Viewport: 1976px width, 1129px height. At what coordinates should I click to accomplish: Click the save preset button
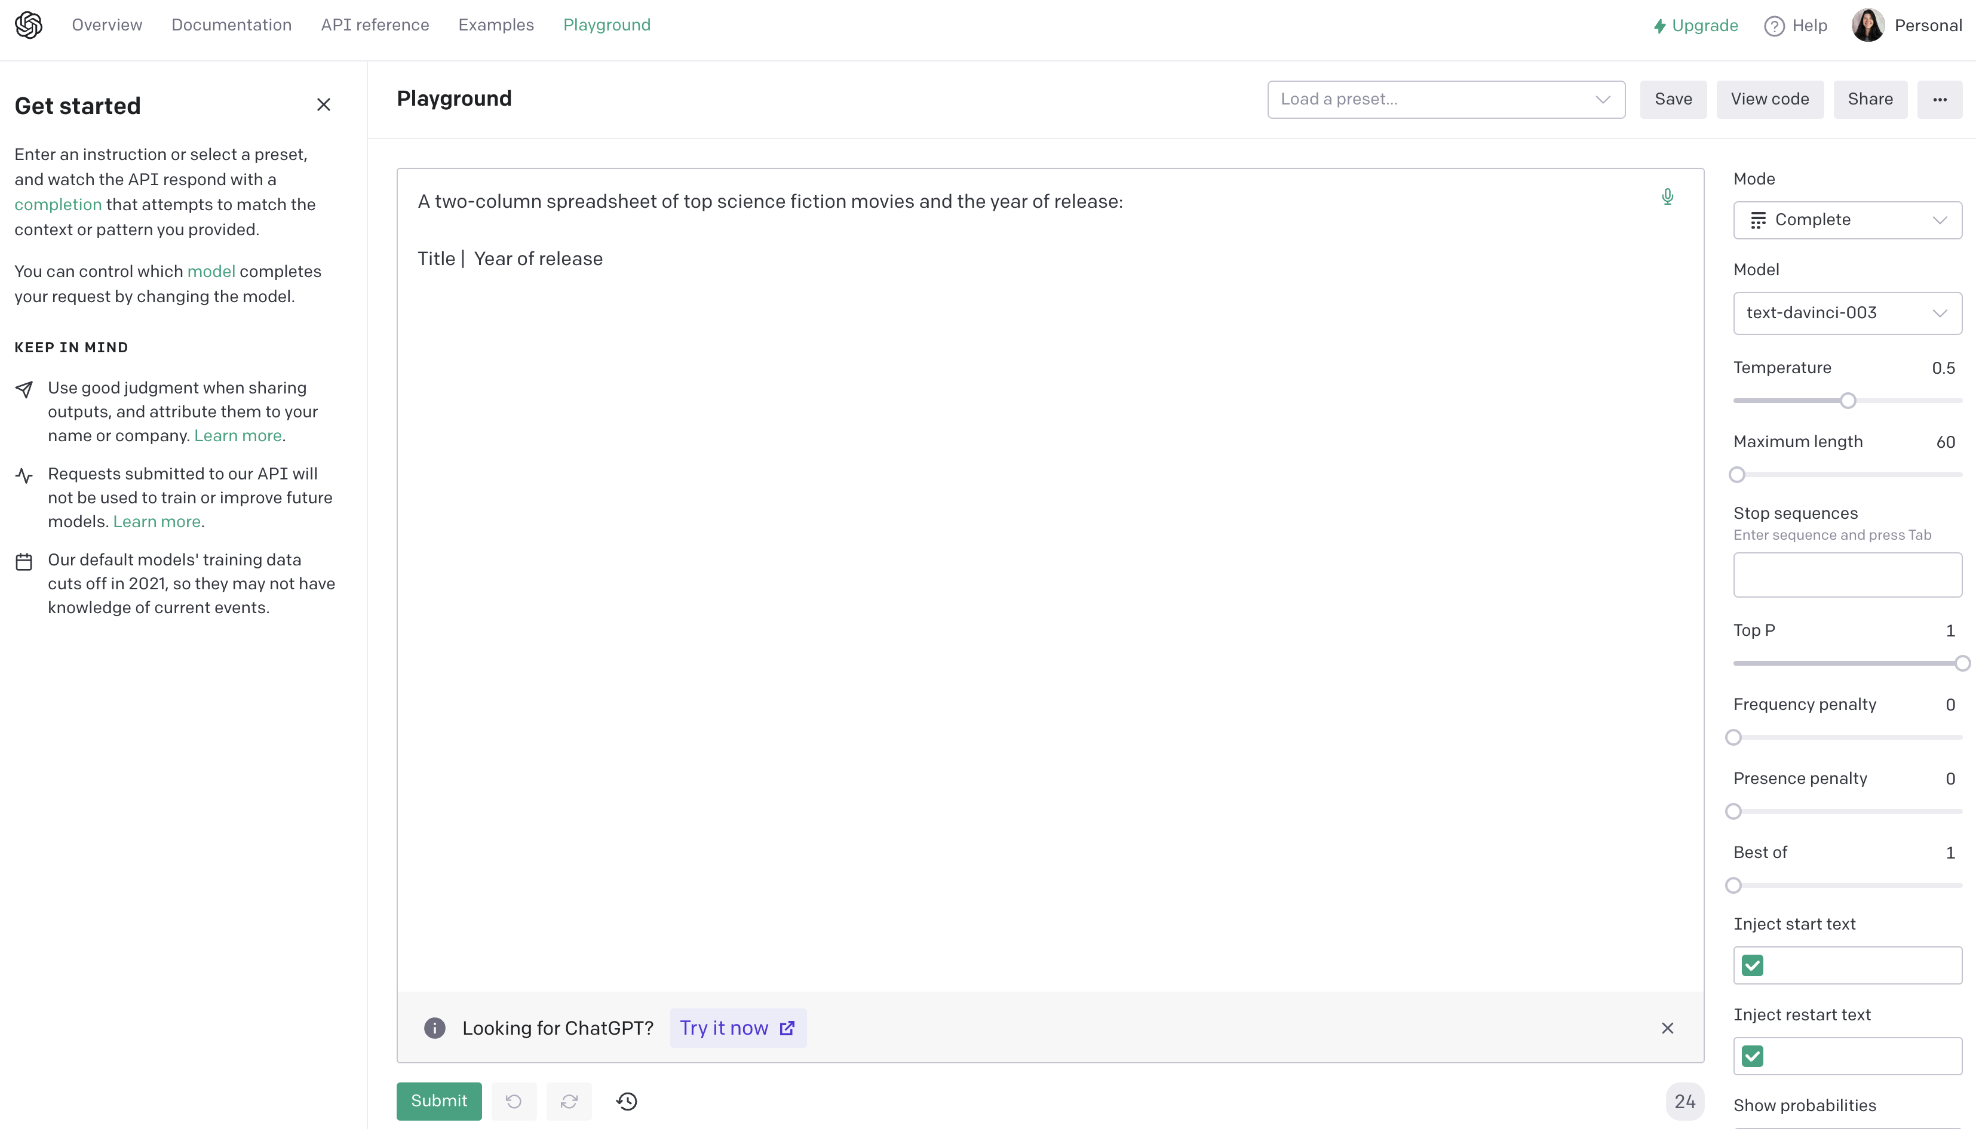point(1673,99)
